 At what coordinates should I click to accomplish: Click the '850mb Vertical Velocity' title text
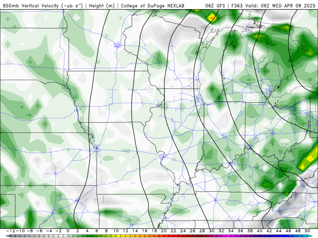(31, 6)
